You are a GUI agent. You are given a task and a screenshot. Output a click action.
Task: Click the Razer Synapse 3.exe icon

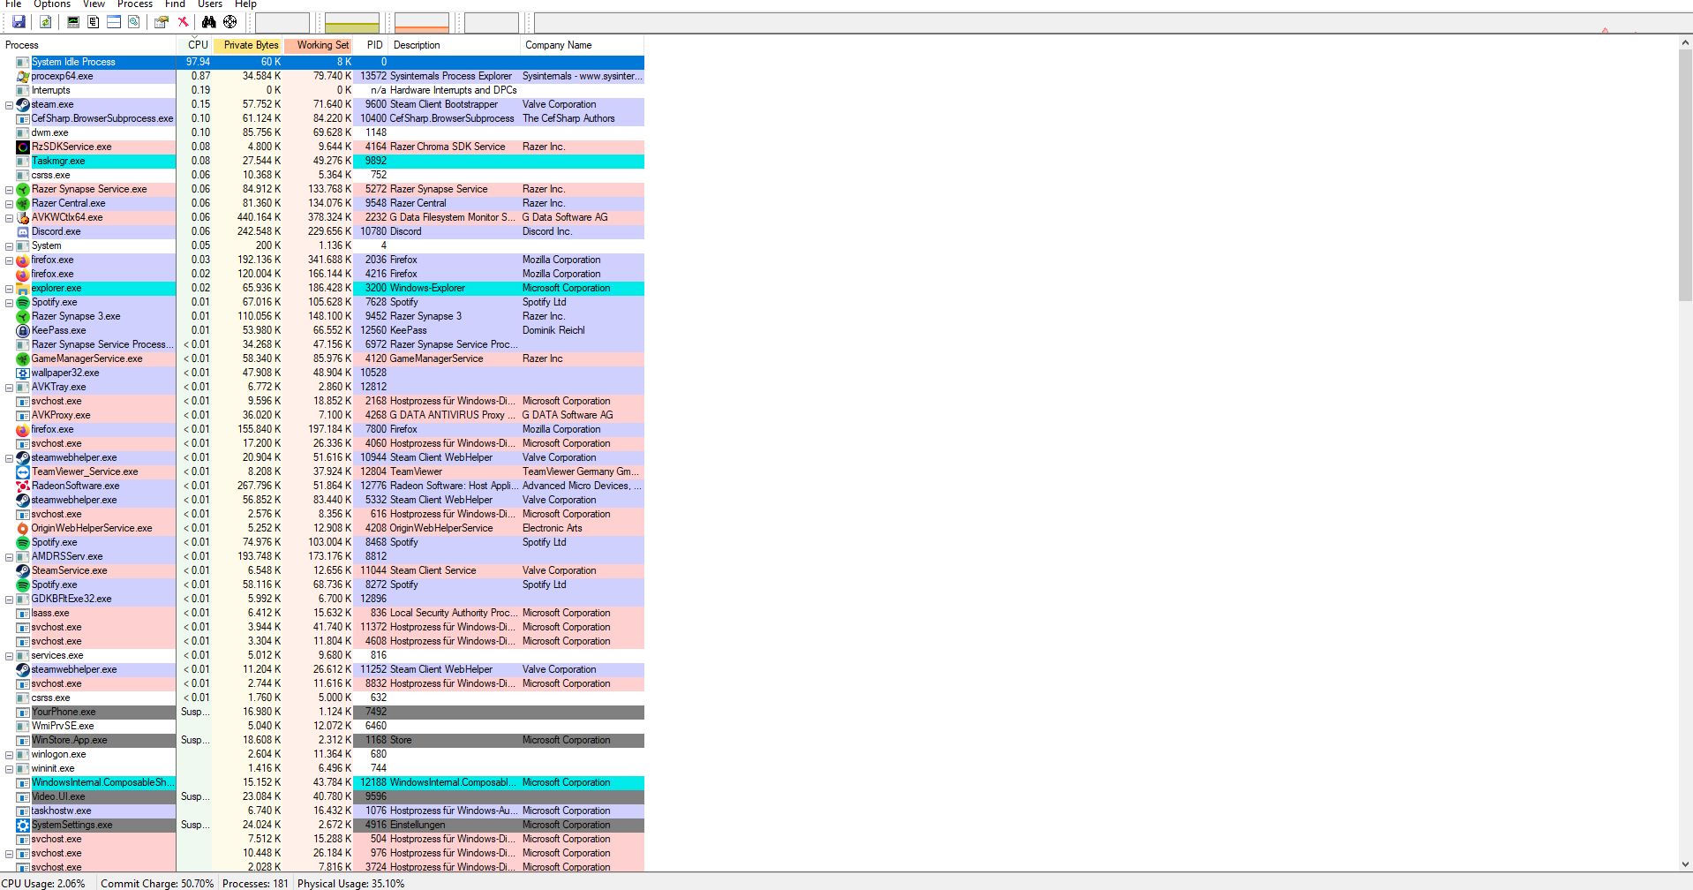pyautogui.click(x=23, y=316)
